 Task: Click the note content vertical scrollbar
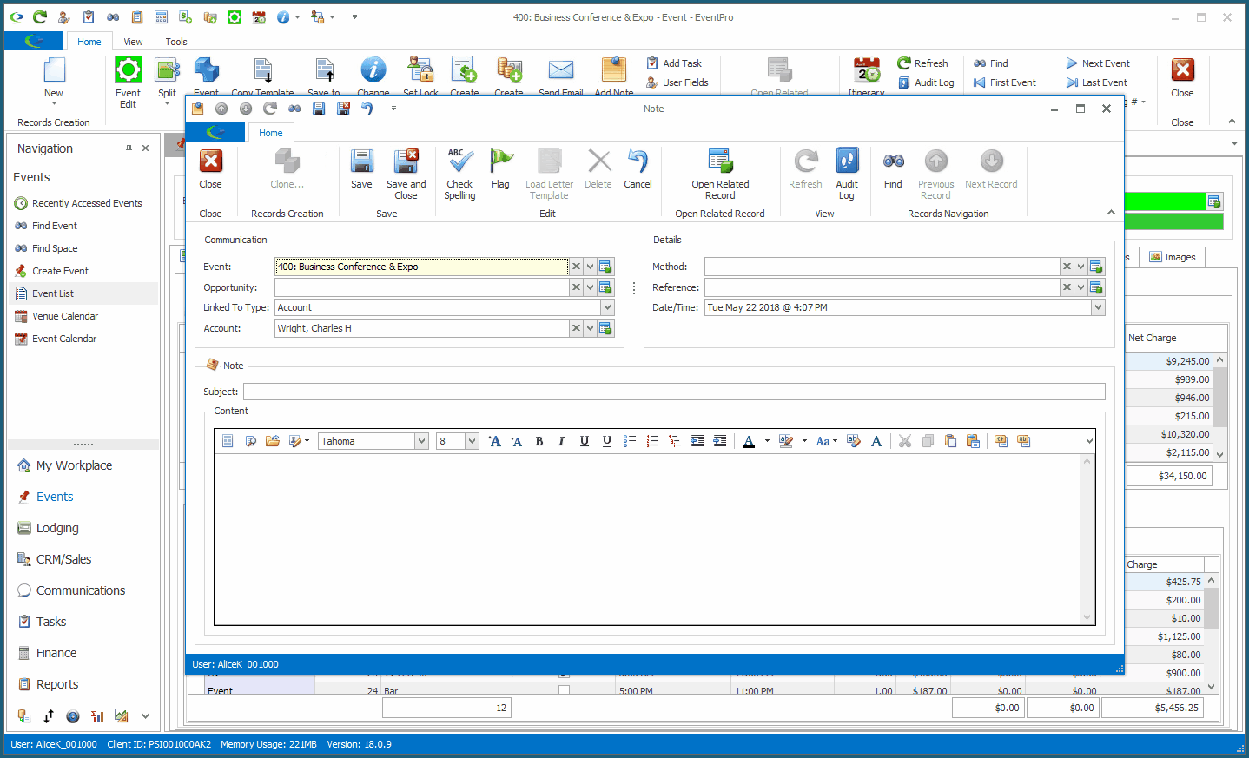click(1087, 539)
